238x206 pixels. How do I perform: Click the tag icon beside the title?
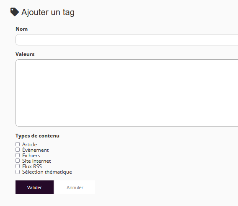click(15, 12)
